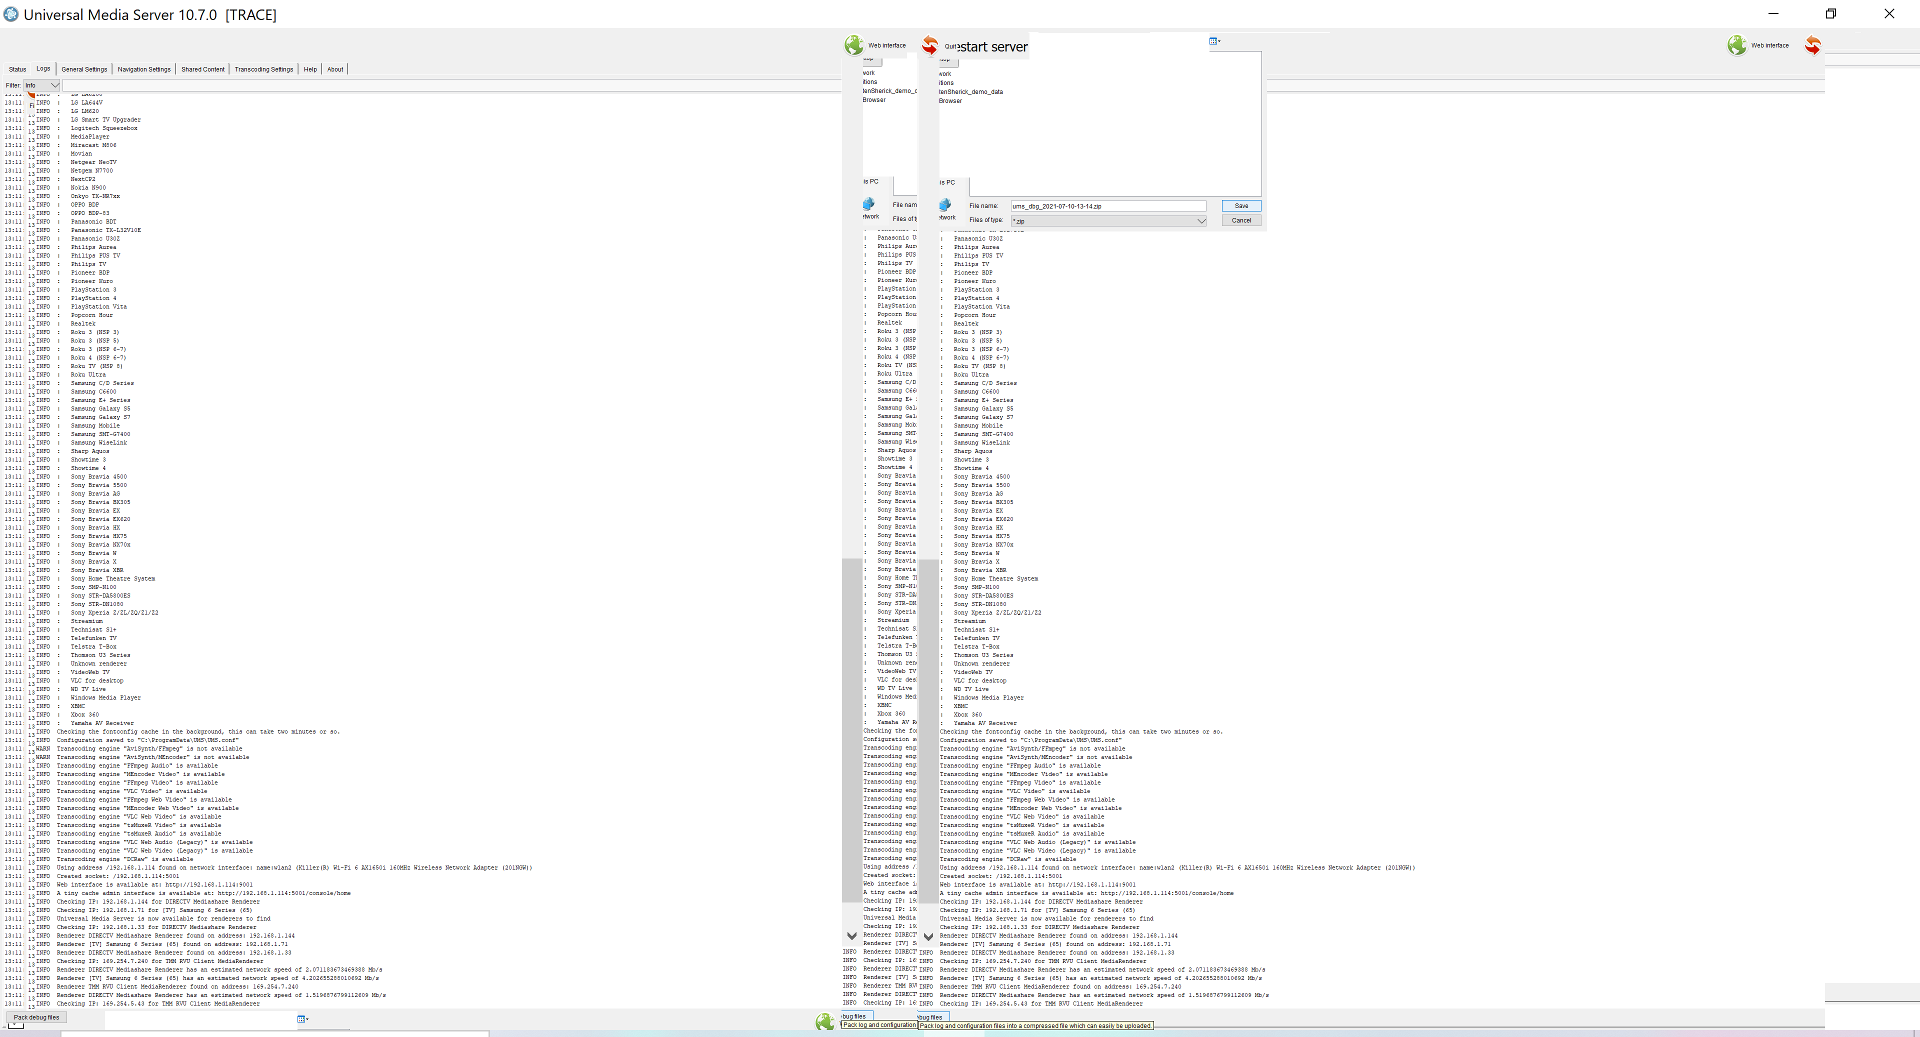Click the Web interface globe at far right
This screenshot has height=1037, width=1920.
[x=1736, y=45]
